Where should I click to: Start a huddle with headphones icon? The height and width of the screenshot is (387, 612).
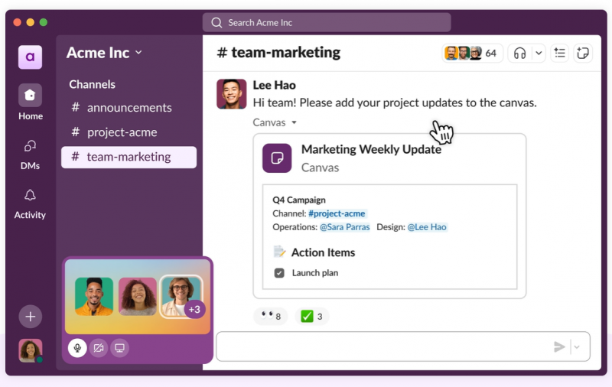(519, 53)
